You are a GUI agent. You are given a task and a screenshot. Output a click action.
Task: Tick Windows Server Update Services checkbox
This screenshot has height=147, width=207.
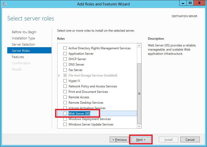click(65, 124)
